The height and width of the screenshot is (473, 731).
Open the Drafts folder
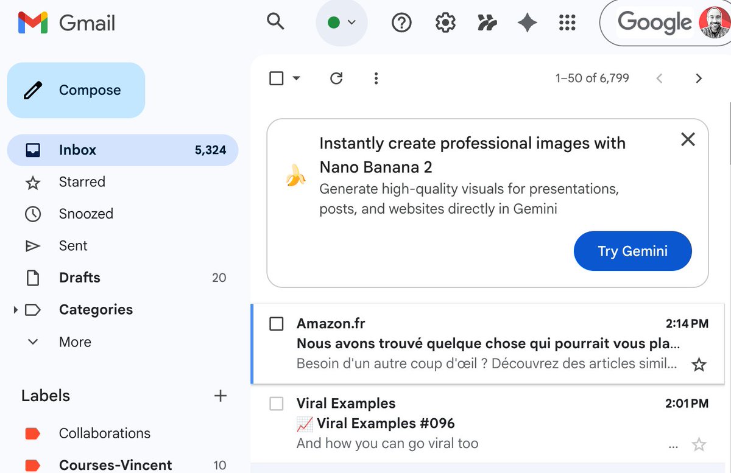[x=122, y=278]
